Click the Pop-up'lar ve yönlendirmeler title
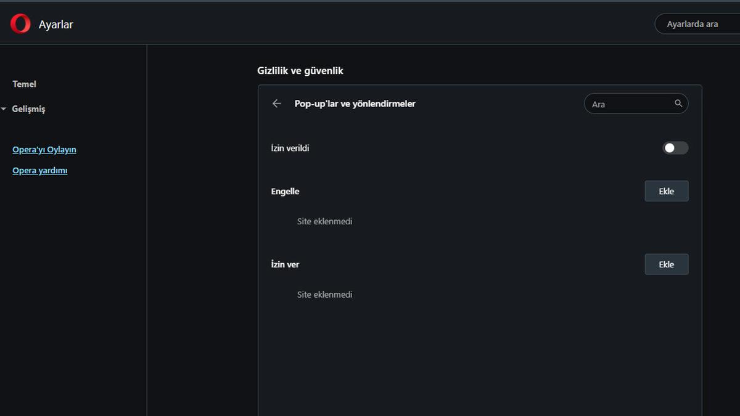Image resolution: width=740 pixels, height=416 pixels. pyautogui.click(x=355, y=104)
